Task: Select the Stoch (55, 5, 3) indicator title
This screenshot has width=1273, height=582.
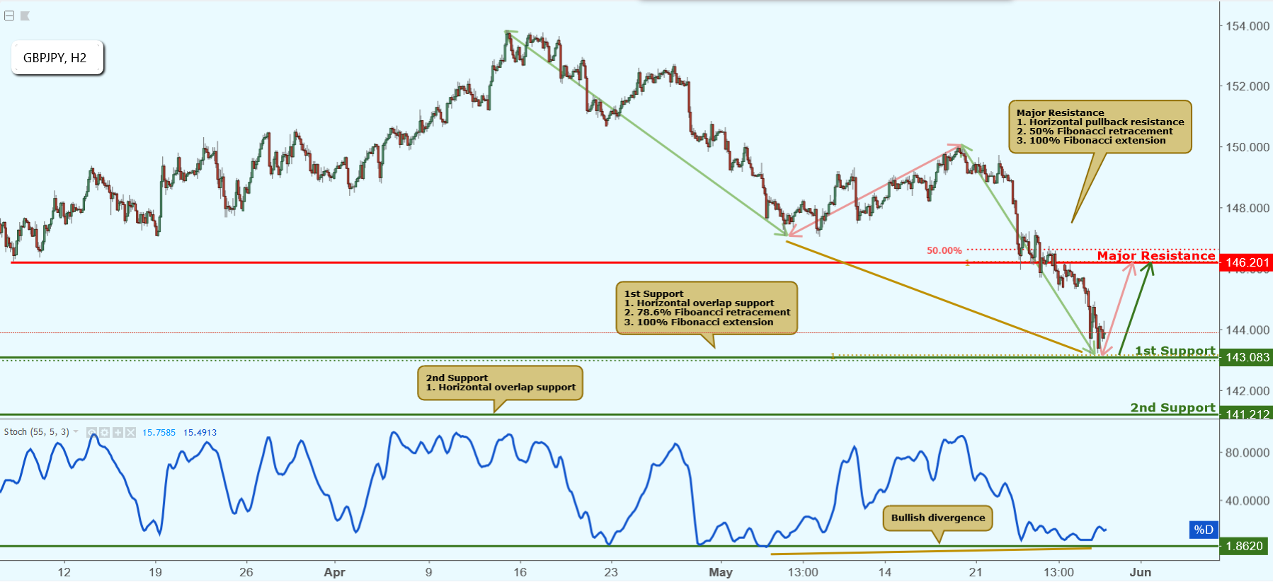Action: (x=37, y=431)
